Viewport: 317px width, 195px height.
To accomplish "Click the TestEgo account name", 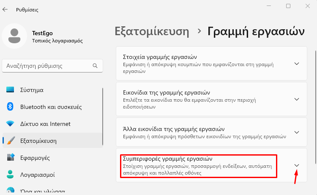I will pos(42,33).
